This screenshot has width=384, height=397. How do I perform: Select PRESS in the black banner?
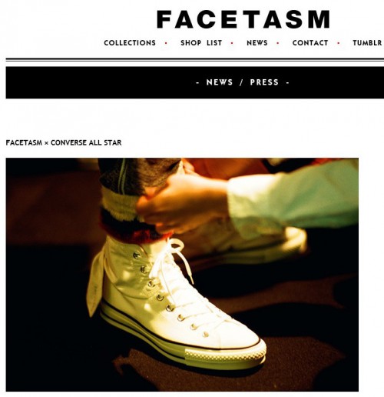(264, 82)
